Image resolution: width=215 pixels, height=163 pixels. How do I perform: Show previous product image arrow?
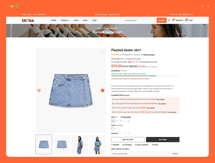pos(39,90)
